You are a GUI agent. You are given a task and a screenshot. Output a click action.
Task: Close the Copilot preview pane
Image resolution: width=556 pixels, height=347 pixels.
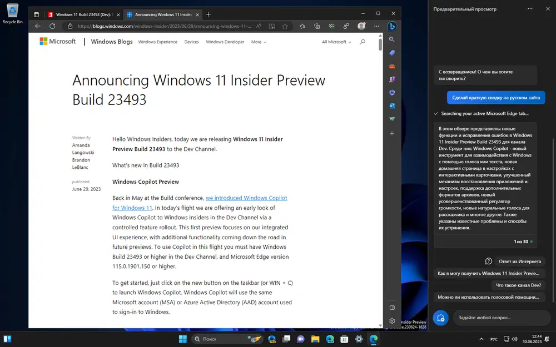pos(548,9)
